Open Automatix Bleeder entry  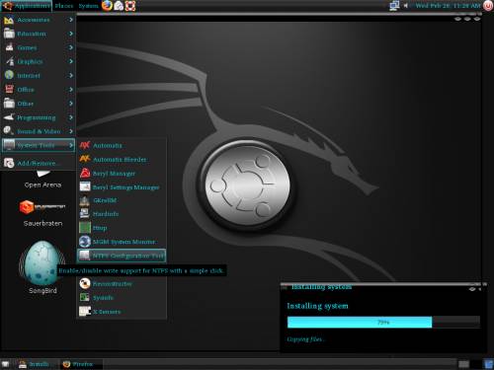pyautogui.click(x=122, y=160)
